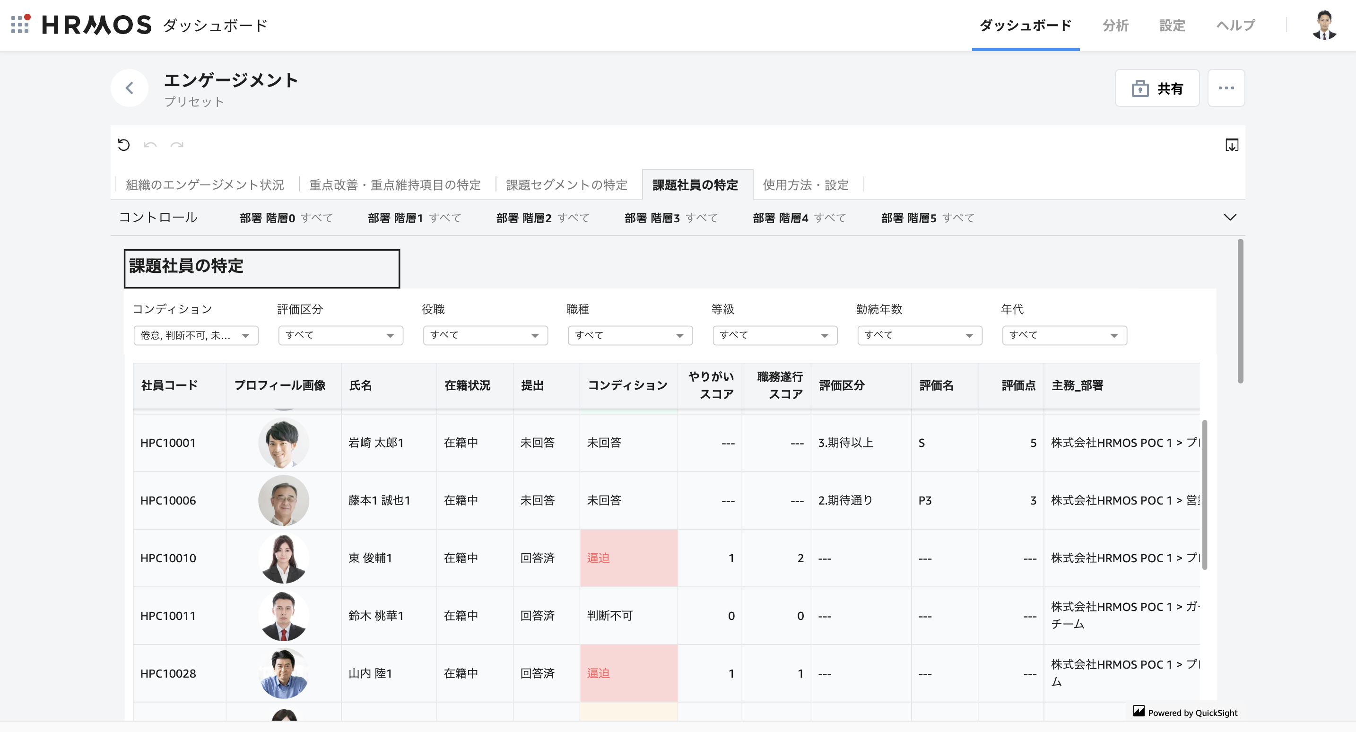This screenshot has width=1356, height=732.
Task: Click the back arrow beside エンゲージメント
Action: click(x=130, y=88)
